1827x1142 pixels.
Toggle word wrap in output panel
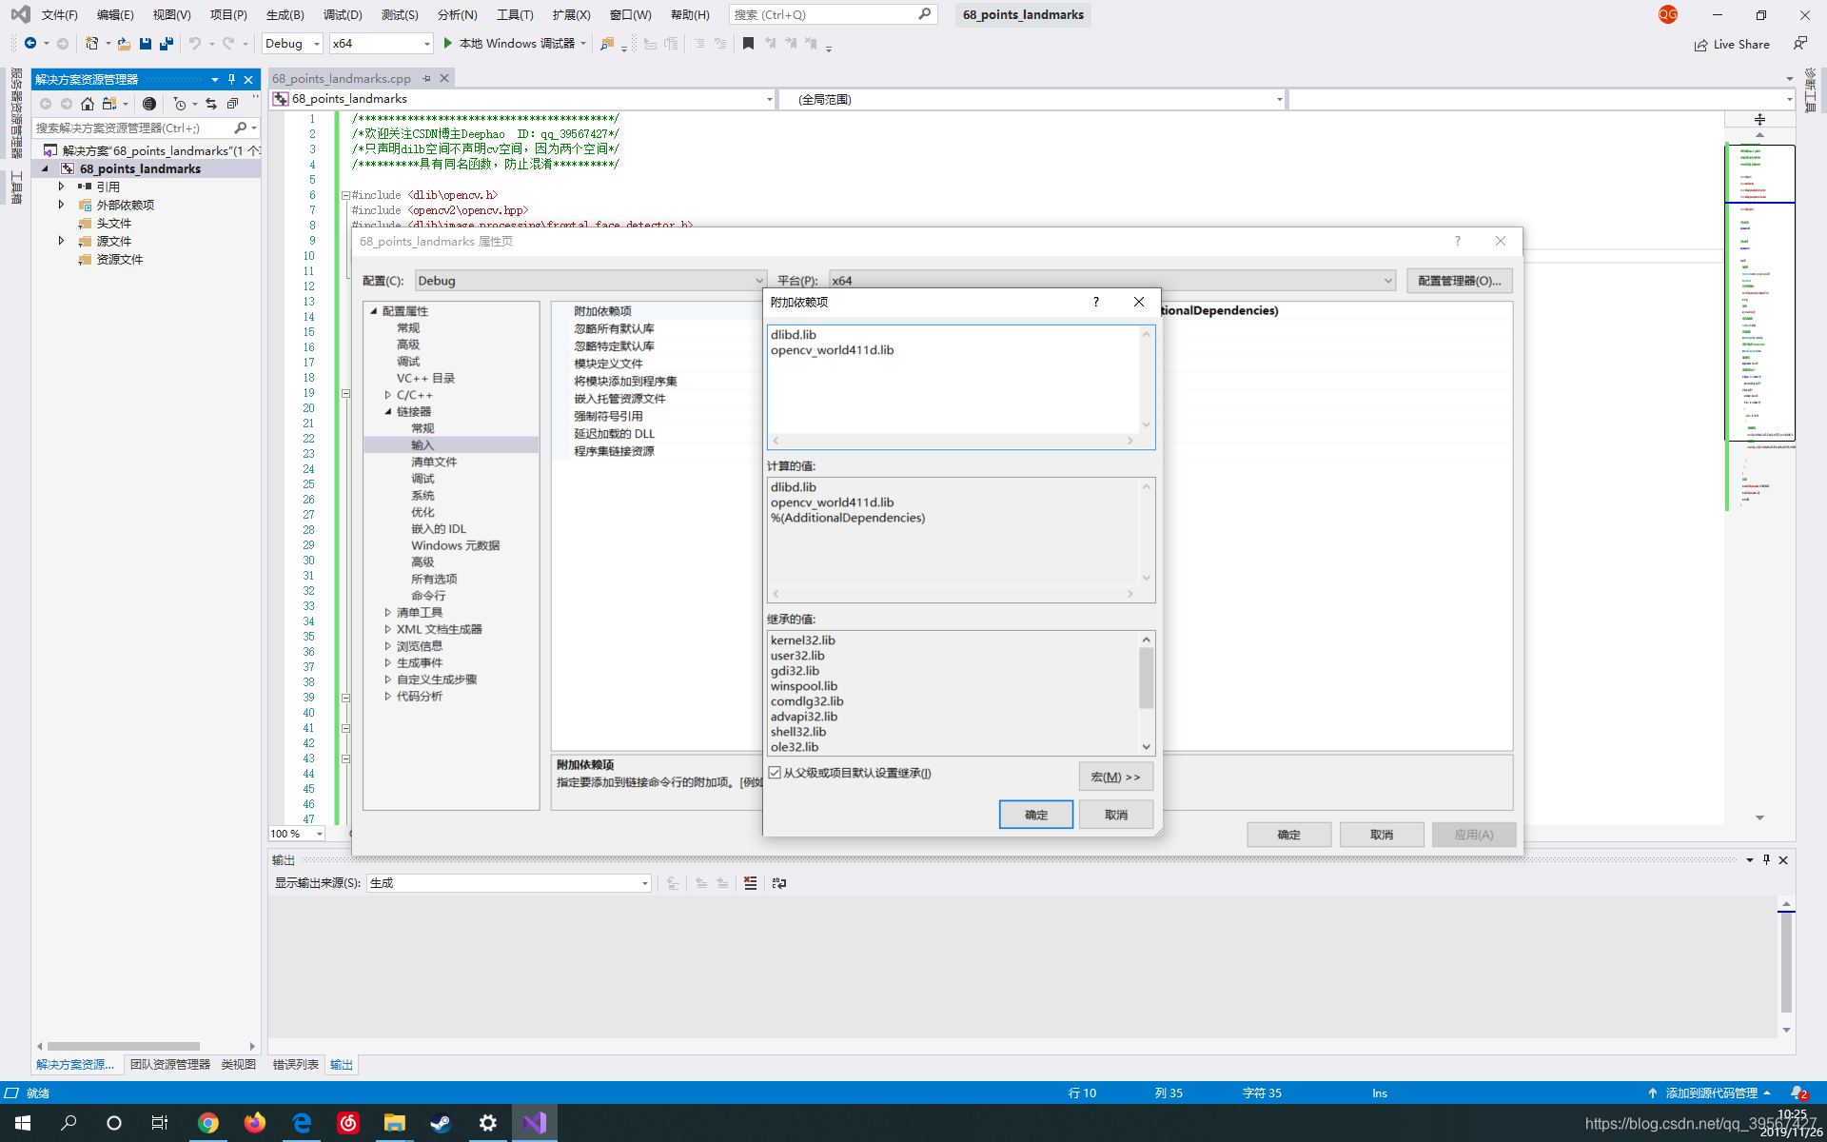(779, 883)
